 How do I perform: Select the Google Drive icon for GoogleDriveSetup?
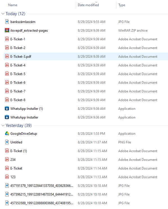point(7,133)
